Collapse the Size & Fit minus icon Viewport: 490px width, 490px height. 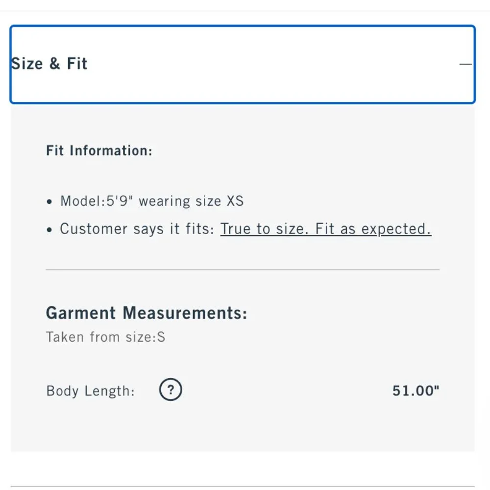coord(465,64)
